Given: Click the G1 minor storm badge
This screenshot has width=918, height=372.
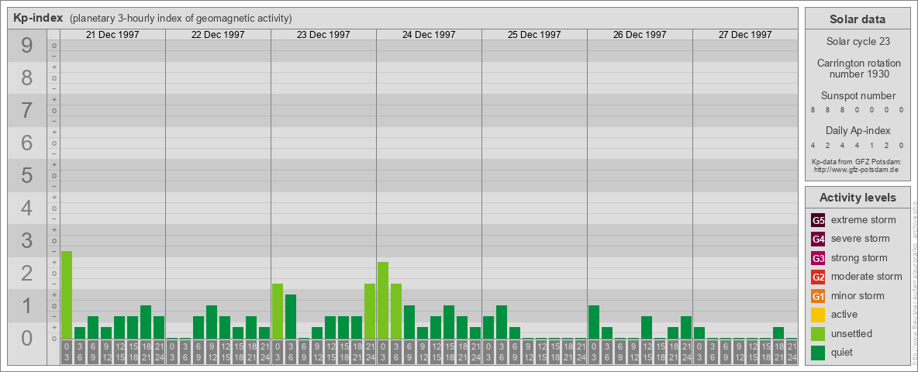Looking at the screenshot, I should (818, 296).
